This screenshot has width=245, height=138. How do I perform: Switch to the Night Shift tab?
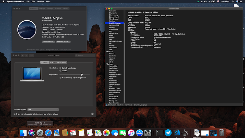62,62
